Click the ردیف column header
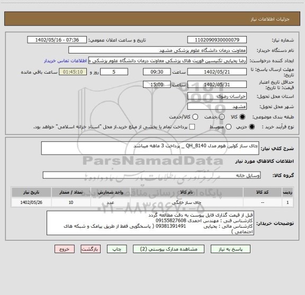Screen dimensions: 305x295 (x=288, y=192)
